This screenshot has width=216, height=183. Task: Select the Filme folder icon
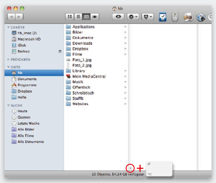[68, 54]
